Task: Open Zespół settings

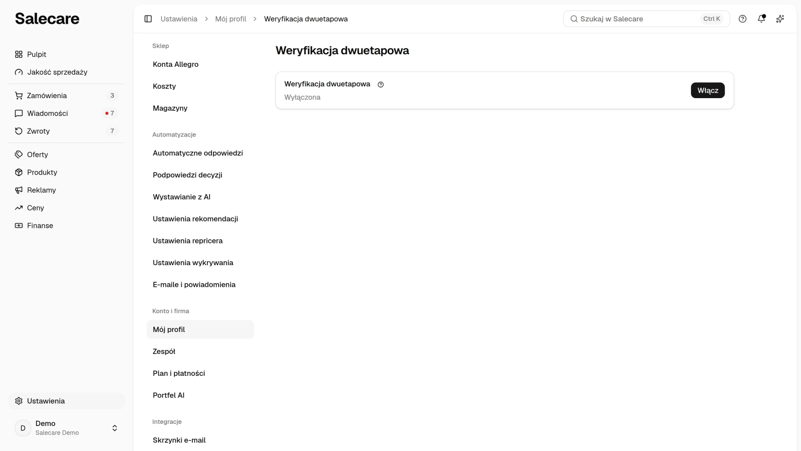Action: point(200,352)
